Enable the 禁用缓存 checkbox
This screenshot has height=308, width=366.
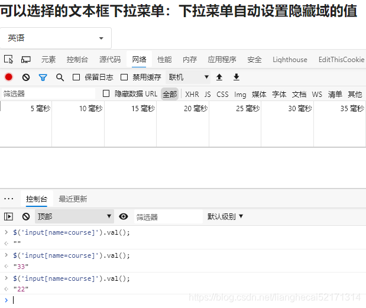pyautogui.click(x=124, y=77)
